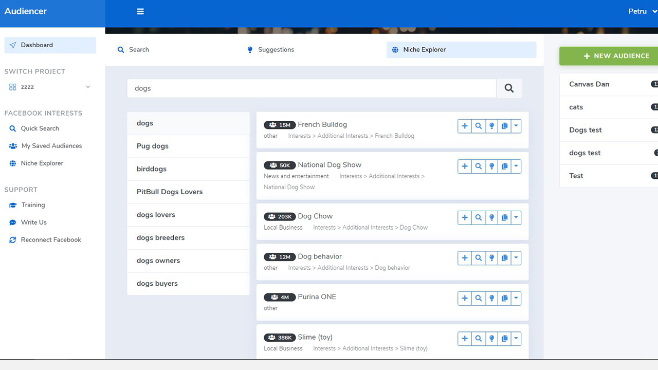Select the Niche Explorer tab
Screen dimensions: 658x370
(461, 50)
